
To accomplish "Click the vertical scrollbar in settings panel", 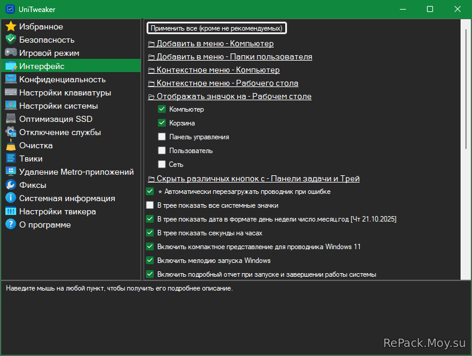I will [x=465, y=90].
